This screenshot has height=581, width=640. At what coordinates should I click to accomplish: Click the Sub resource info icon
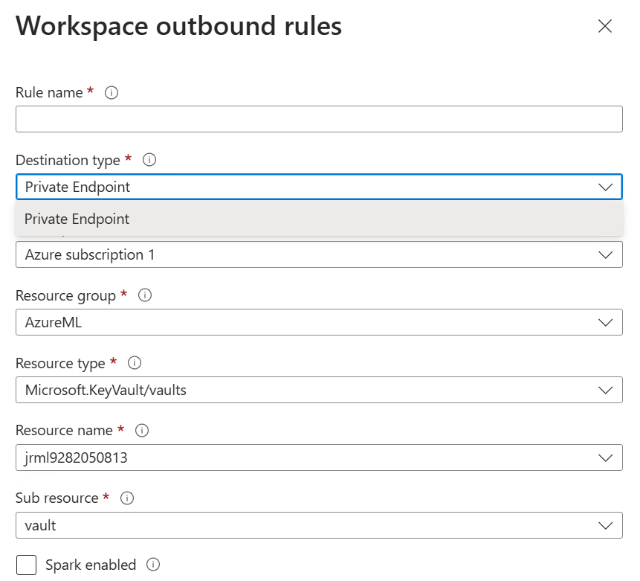tap(127, 498)
